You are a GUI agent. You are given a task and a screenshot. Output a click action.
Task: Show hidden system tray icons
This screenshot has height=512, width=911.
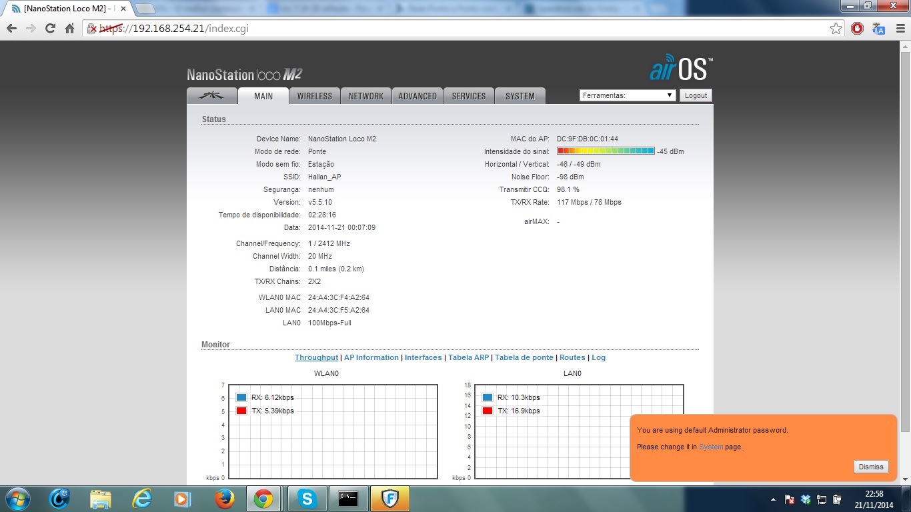coord(774,499)
